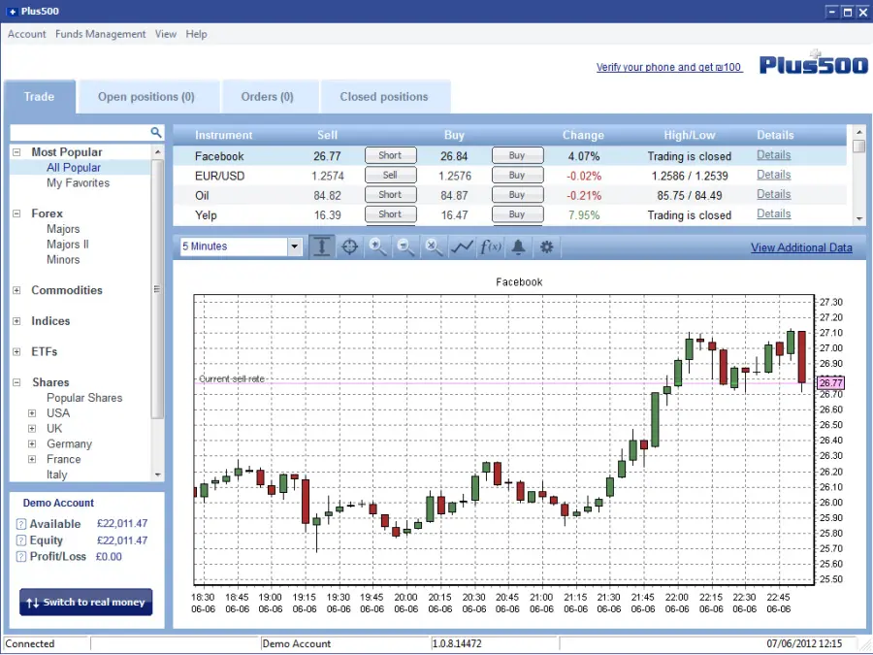Open the View Additional Data link

(x=801, y=246)
